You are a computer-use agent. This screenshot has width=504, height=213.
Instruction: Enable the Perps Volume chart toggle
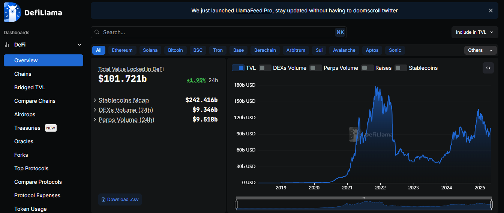316,68
